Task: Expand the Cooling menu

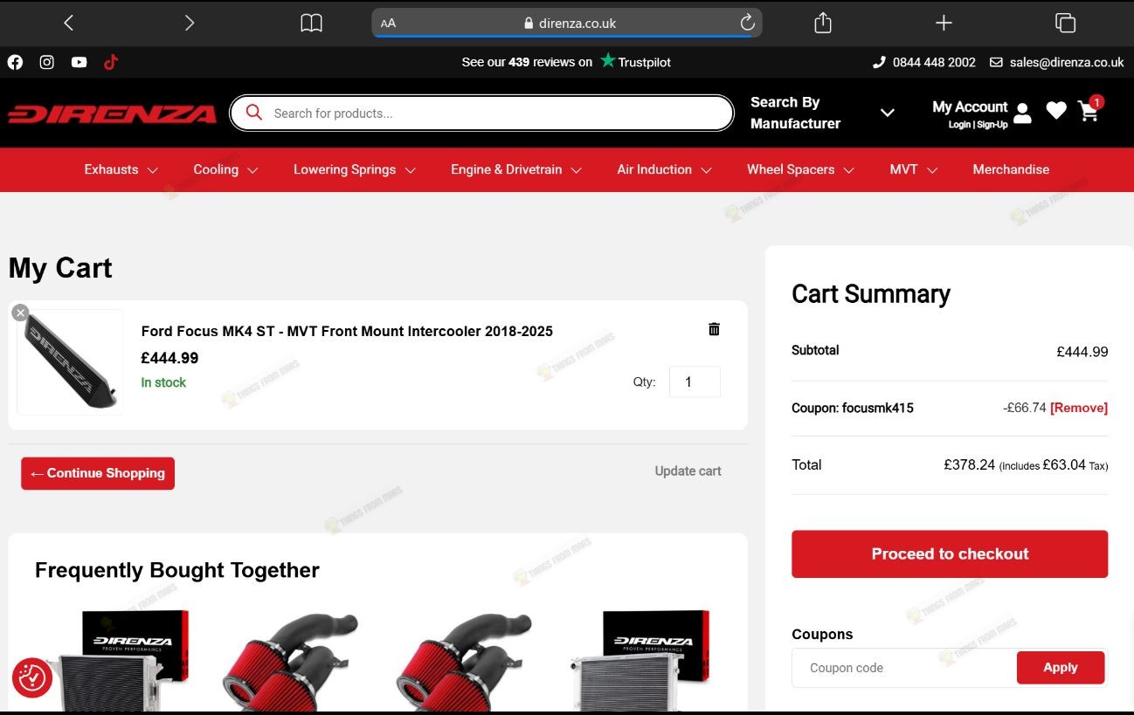Action: 225,169
